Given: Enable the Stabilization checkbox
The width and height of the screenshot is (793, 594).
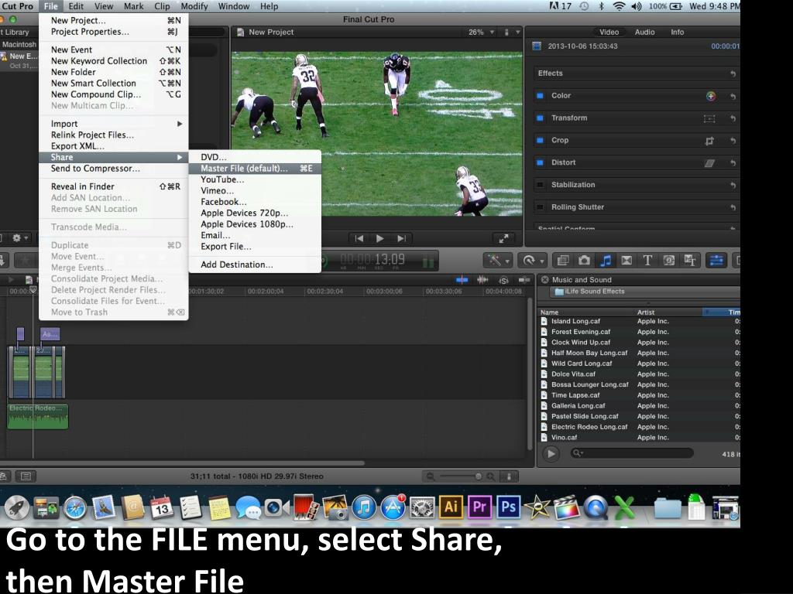Looking at the screenshot, I should pyautogui.click(x=540, y=185).
